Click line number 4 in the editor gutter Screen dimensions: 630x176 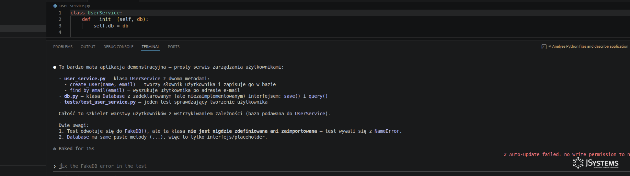(60, 32)
